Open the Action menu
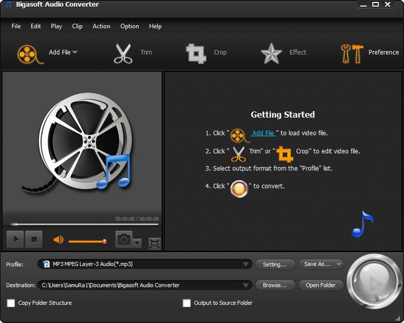This screenshot has width=404, height=323. click(101, 26)
